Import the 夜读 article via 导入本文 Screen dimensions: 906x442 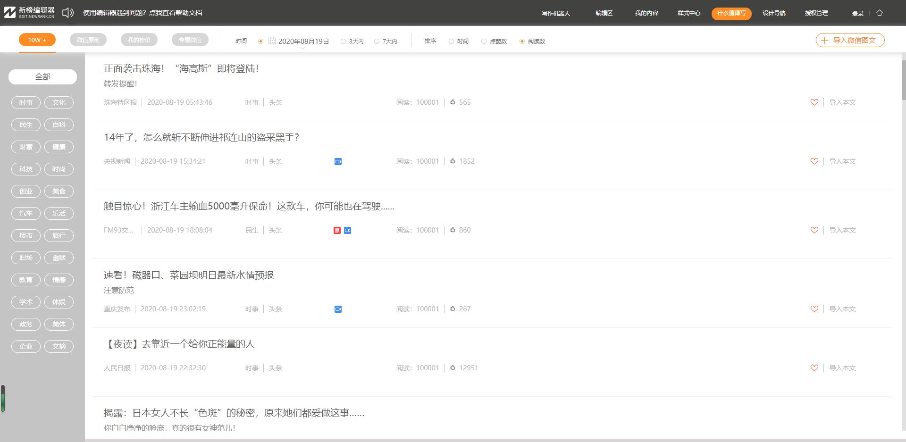843,368
